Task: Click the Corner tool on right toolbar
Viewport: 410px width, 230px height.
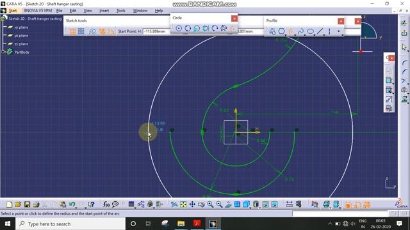Action: coord(404,63)
